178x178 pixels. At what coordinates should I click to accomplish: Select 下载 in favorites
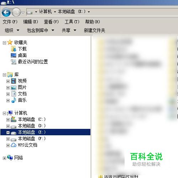tap(22, 49)
